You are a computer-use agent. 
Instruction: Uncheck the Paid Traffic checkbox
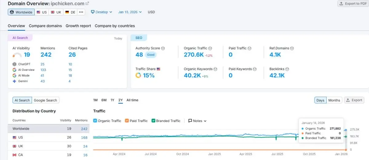[127, 121]
